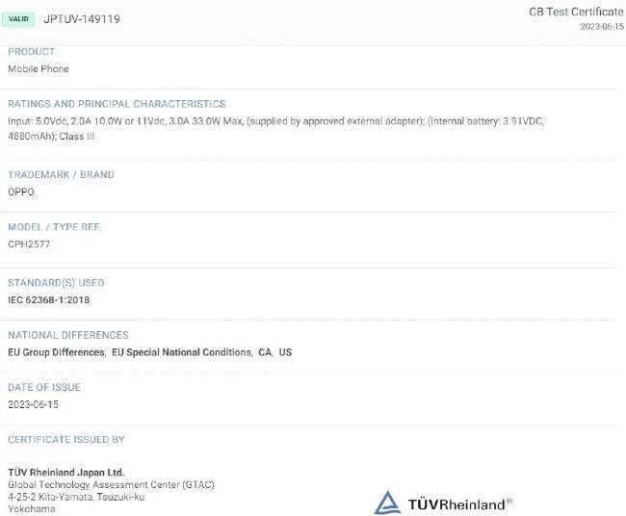Click EU Special National Conditions entry
The height and width of the screenshot is (516, 626).
point(182,352)
